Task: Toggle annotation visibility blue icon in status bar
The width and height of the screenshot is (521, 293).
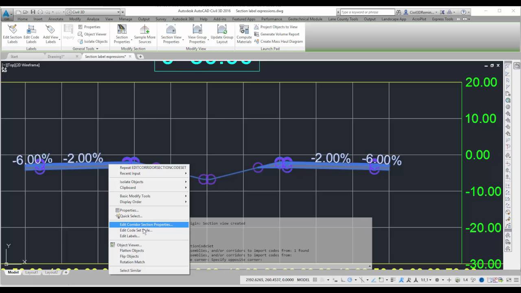Action: point(401,280)
